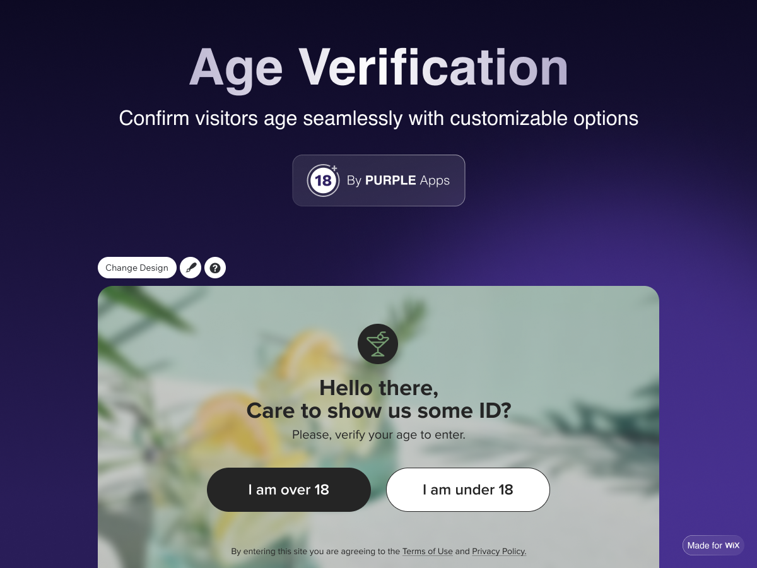The width and height of the screenshot is (757, 568).
Task: Select the 18+ badge icon
Action: coord(322,180)
